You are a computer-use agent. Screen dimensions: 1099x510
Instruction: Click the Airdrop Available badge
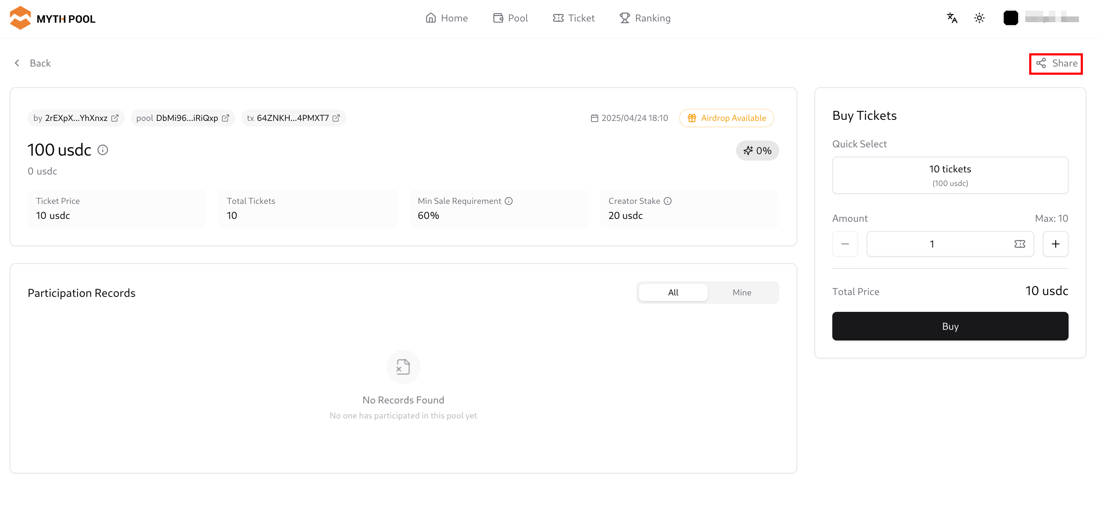point(727,118)
